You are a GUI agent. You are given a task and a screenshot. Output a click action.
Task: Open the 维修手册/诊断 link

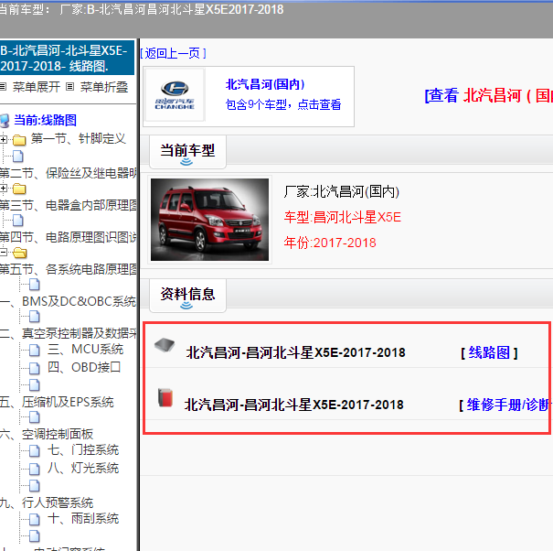point(506,405)
